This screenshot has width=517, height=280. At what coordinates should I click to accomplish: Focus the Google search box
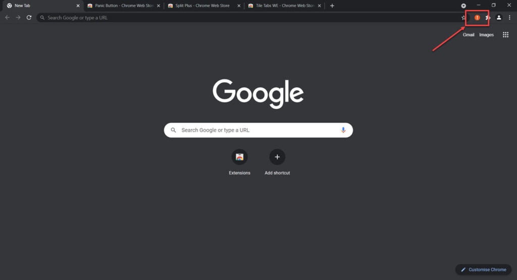(x=258, y=130)
